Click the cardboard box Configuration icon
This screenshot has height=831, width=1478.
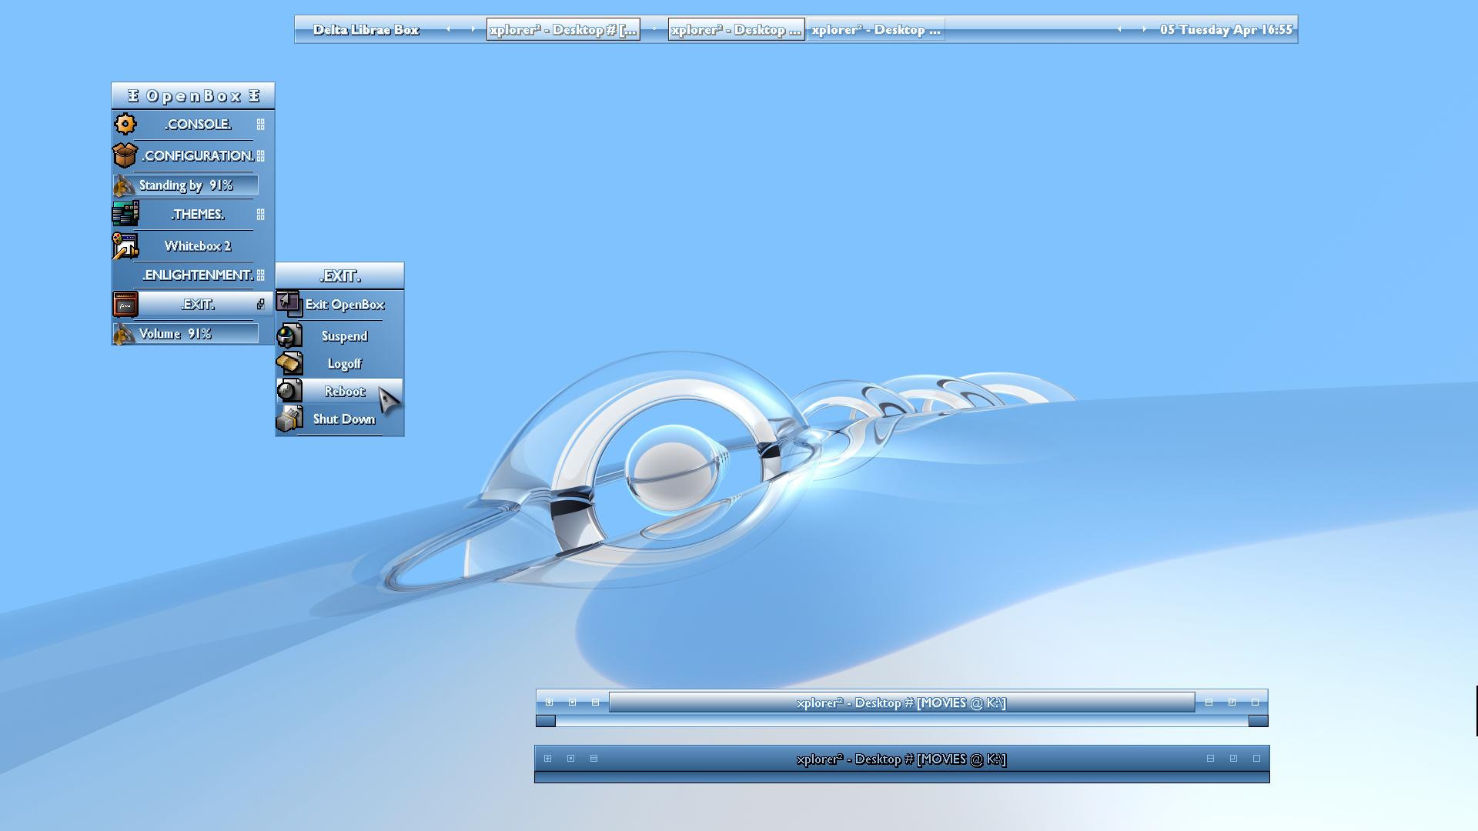tap(125, 155)
